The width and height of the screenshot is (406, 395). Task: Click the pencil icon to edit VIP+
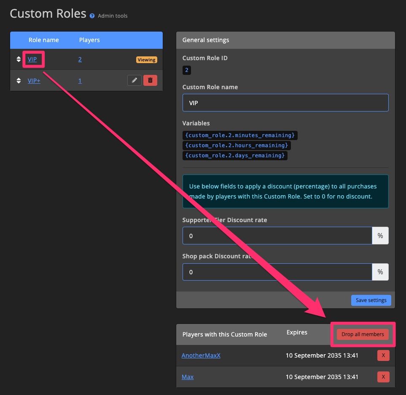(134, 80)
